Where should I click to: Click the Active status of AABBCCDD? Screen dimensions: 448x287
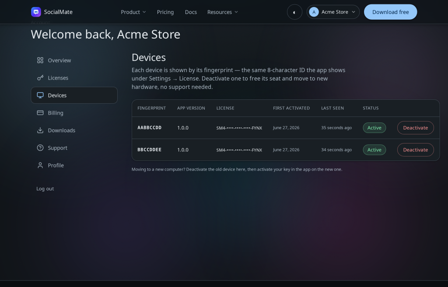374,128
